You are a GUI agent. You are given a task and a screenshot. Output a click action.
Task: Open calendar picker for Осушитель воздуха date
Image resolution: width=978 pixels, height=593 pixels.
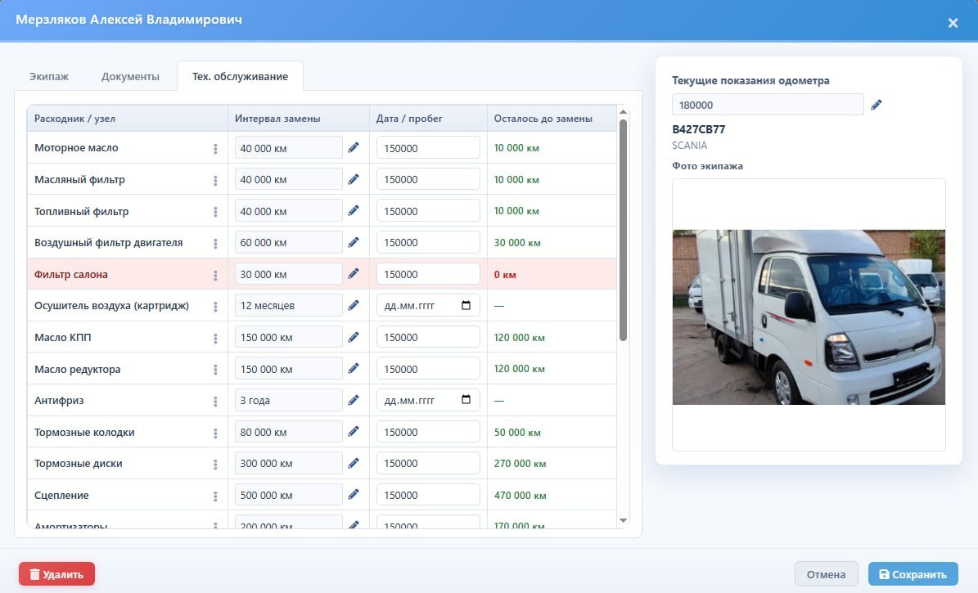466,306
